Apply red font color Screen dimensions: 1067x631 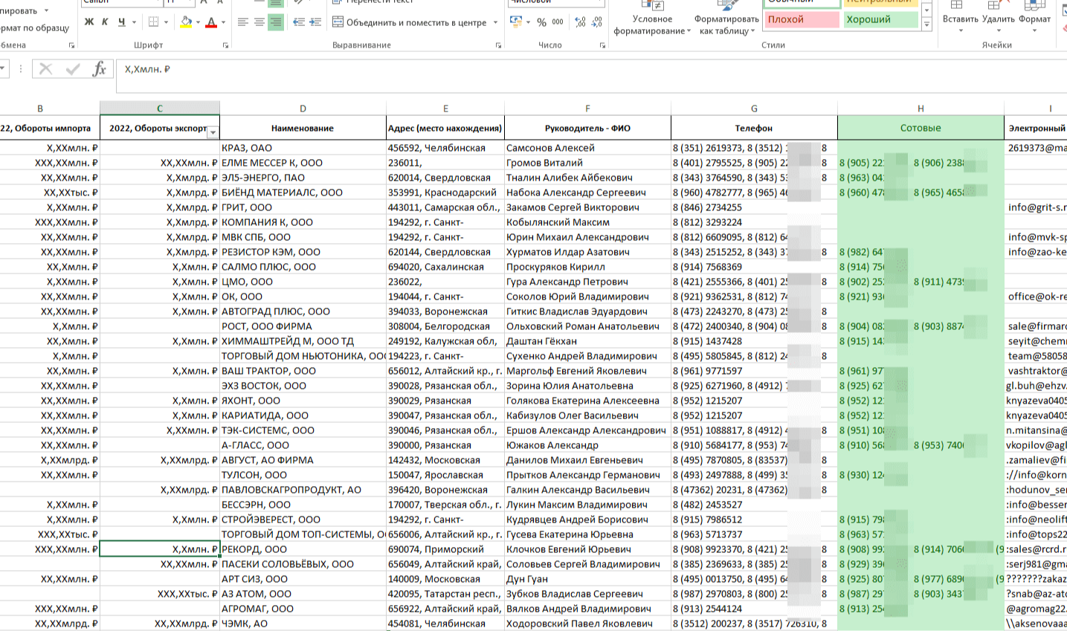211,22
